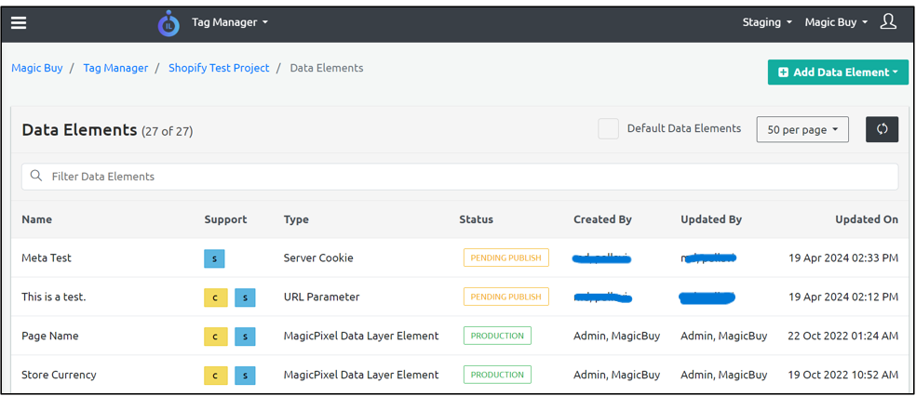Click the search magnifier icon
Image resolution: width=916 pixels, height=396 pixels.
36,176
